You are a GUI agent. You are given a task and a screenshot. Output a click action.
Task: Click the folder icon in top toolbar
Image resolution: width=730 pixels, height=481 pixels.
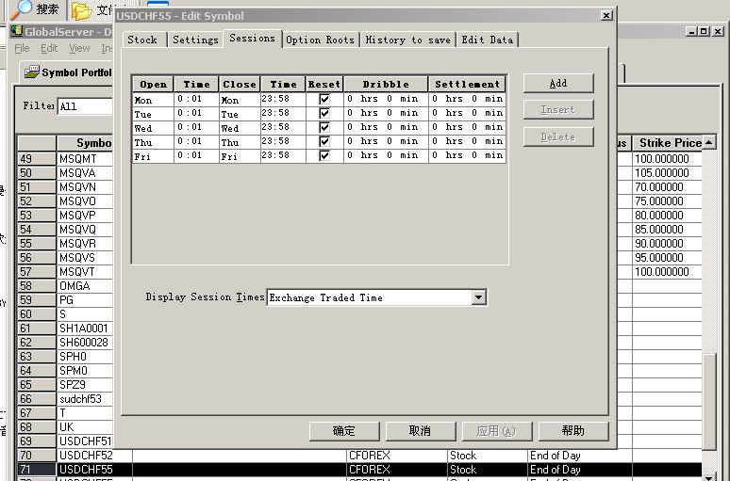point(82,10)
